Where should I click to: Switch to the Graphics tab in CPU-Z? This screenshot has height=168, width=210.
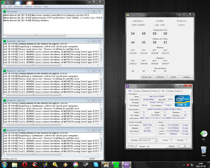171,91
